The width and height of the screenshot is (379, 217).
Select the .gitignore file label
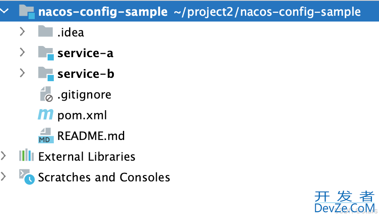click(84, 94)
